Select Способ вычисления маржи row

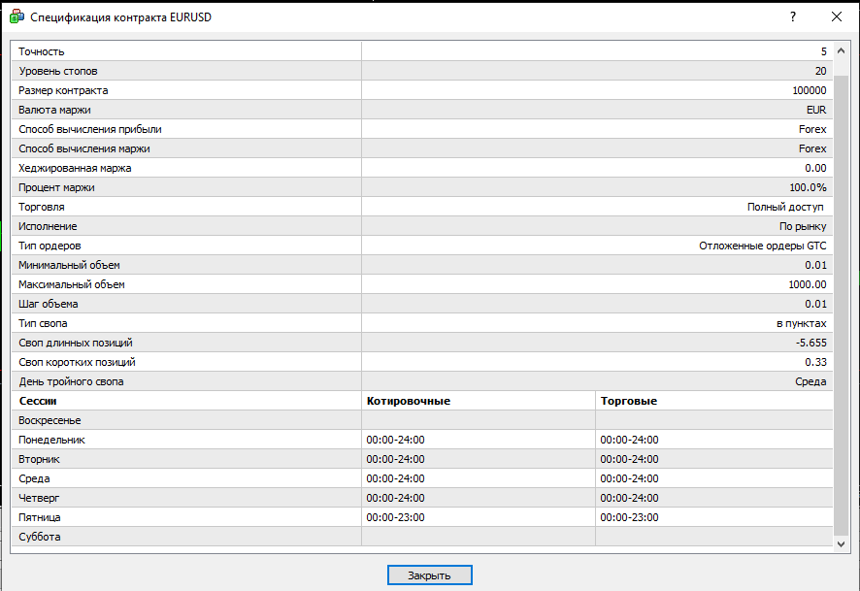click(422, 148)
